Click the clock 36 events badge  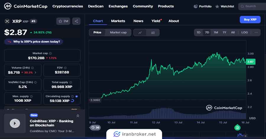click(95, 127)
